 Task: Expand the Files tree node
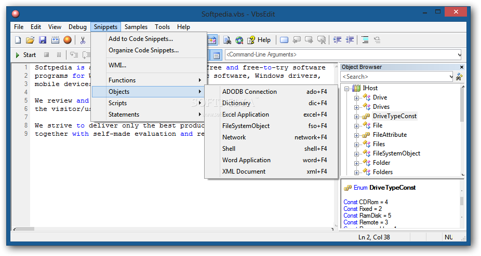point(356,145)
